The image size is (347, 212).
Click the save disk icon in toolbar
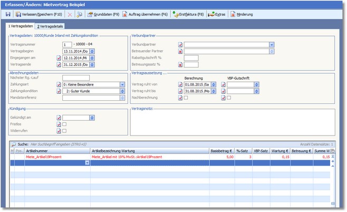click(x=8, y=14)
